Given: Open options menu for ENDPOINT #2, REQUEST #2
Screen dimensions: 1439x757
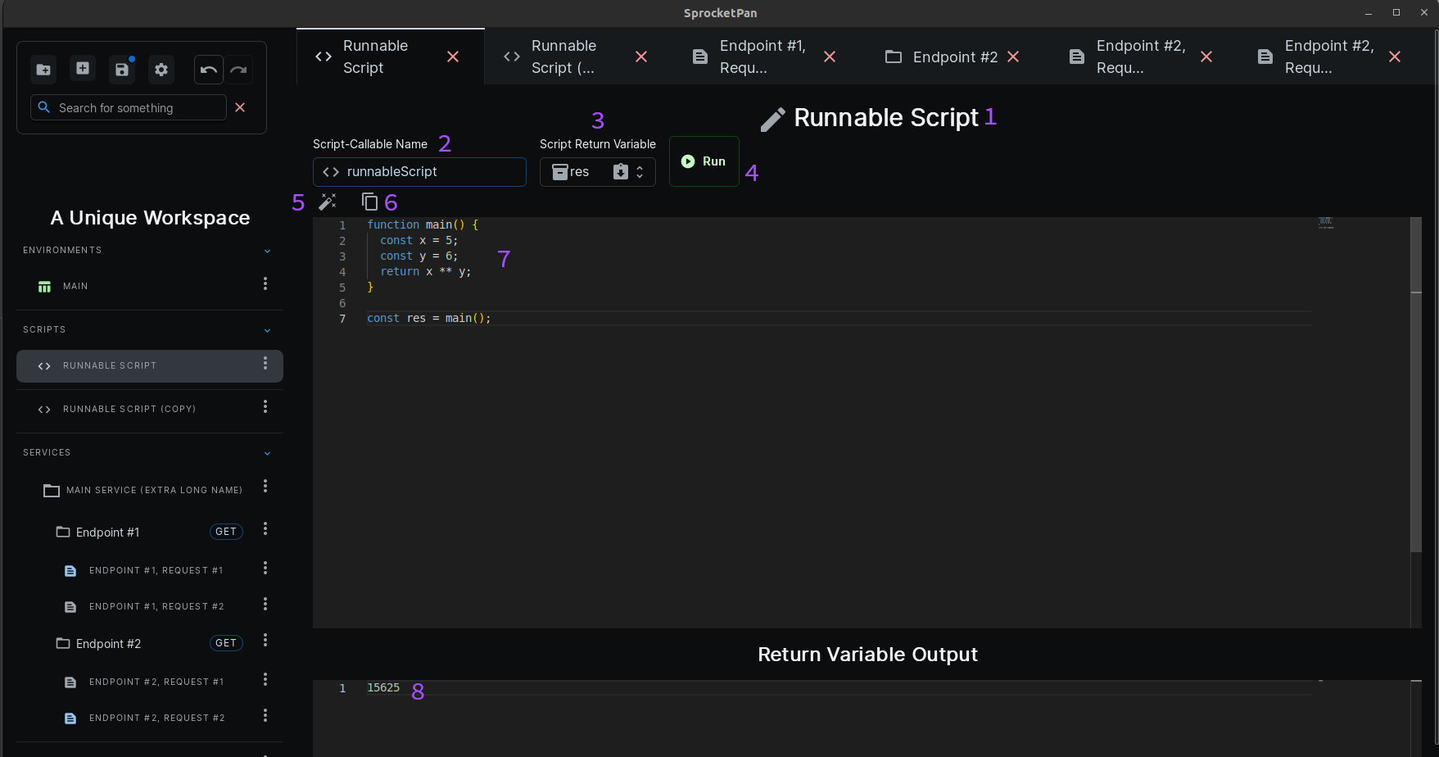Looking at the screenshot, I should [265, 715].
